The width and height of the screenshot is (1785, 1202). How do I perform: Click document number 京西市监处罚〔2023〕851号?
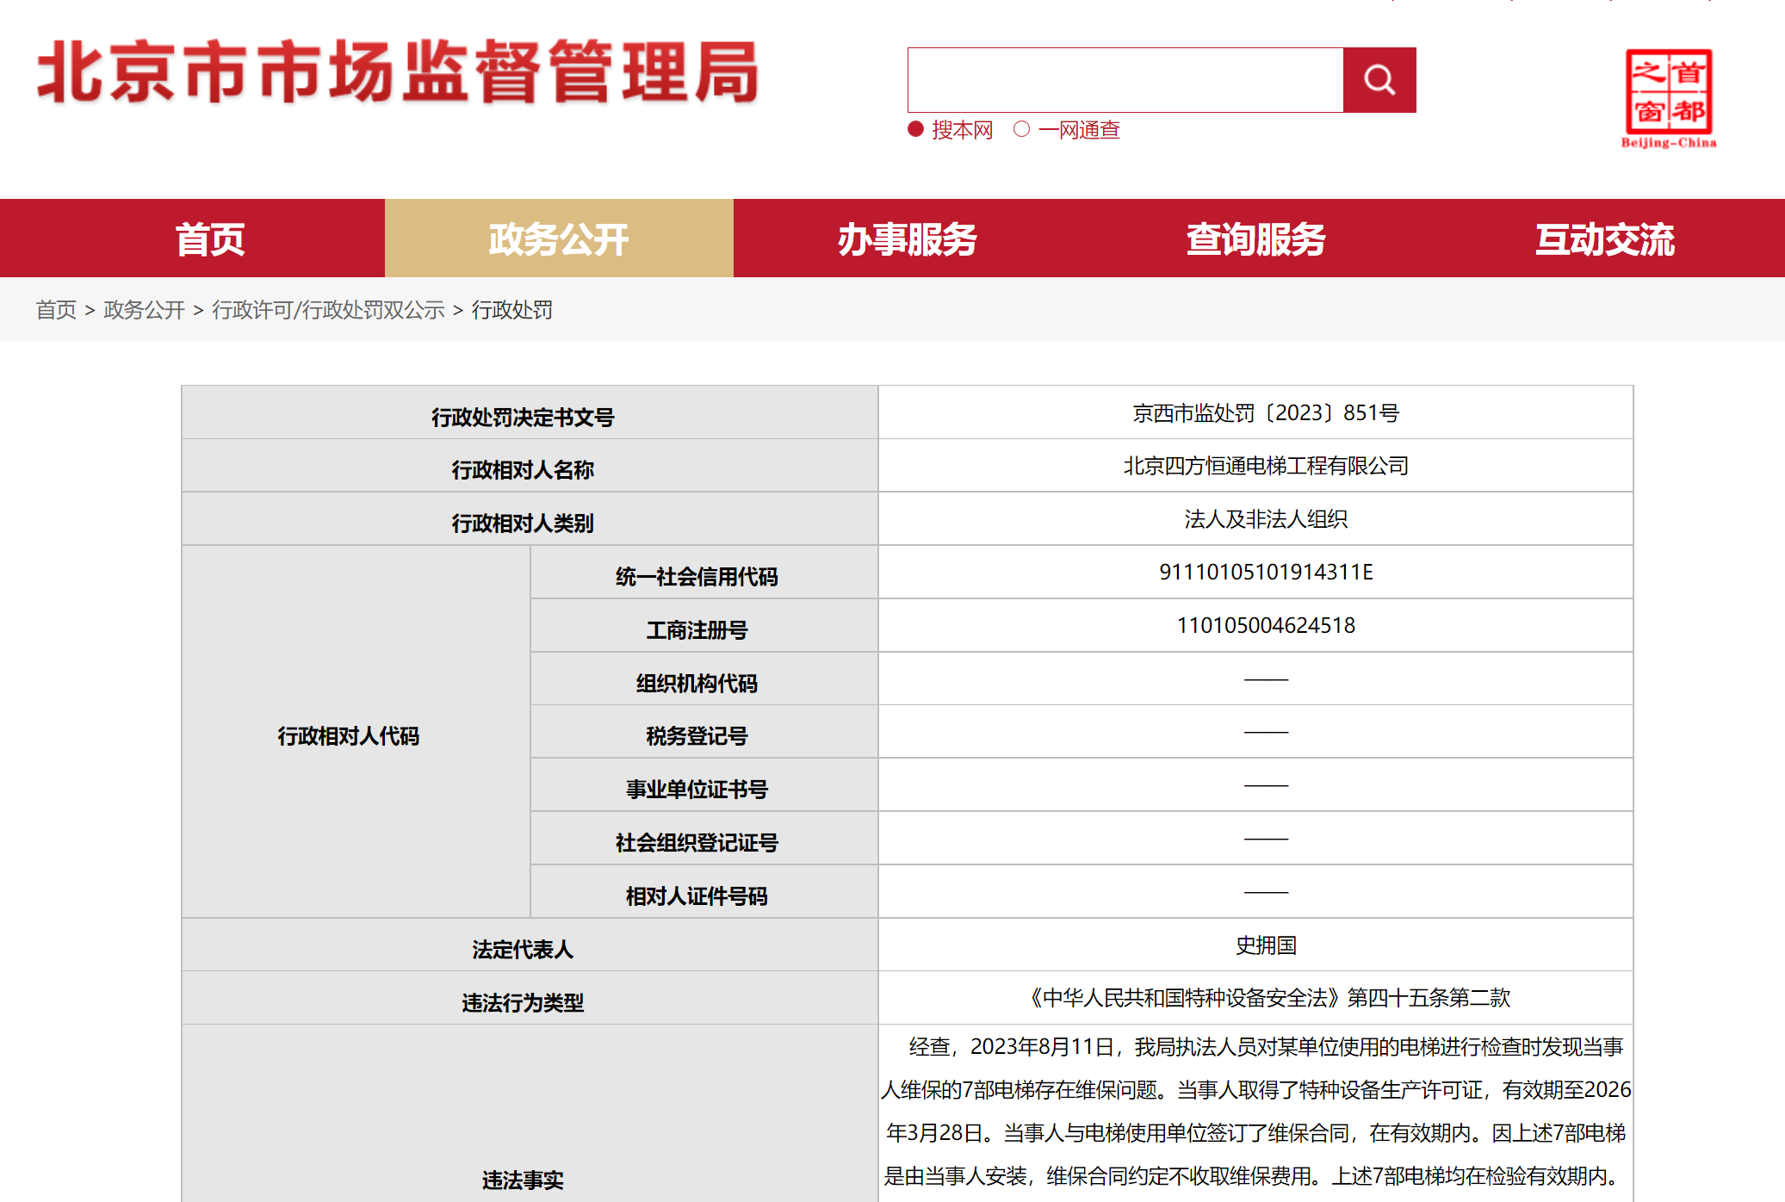[1266, 413]
